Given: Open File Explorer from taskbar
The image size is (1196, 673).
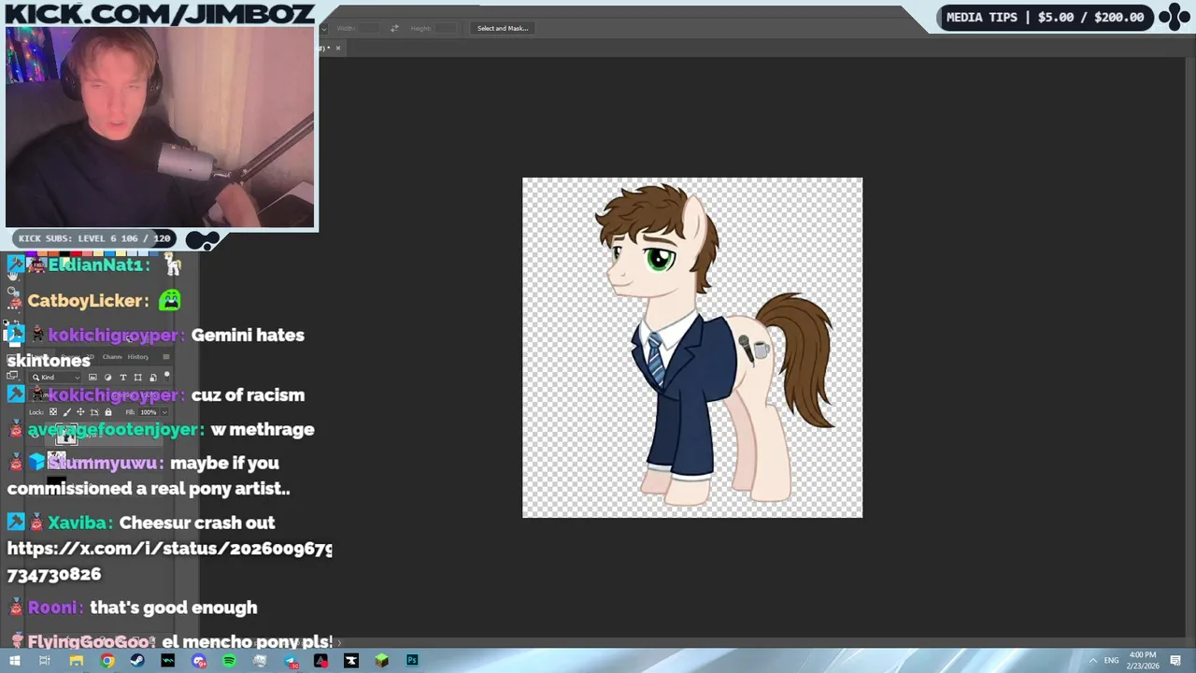Looking at the screenshot, I should pyautogui.click(x=76, y=661).
